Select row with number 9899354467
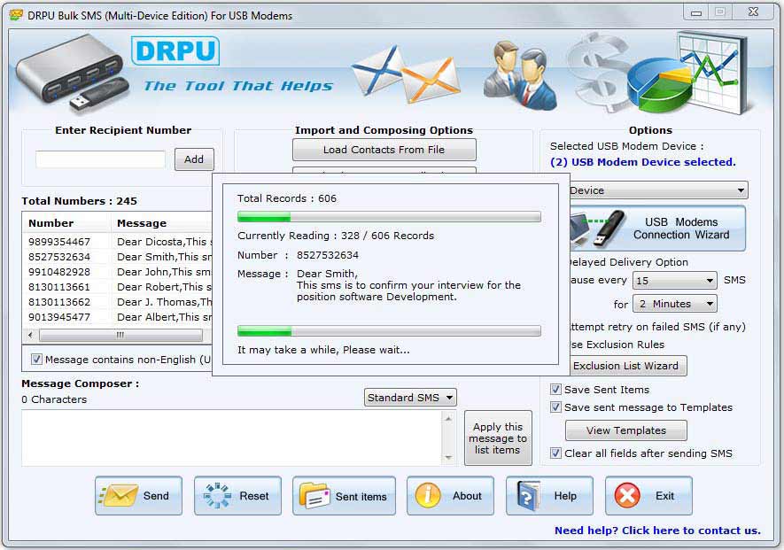The width and height of the screenshot is (784, 550). point(118,242)
